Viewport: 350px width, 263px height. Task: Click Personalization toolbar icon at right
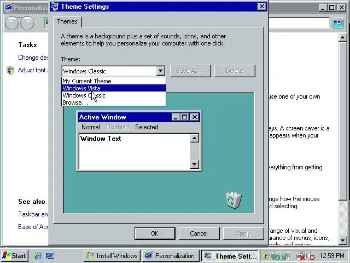click(x=338, y=23)
